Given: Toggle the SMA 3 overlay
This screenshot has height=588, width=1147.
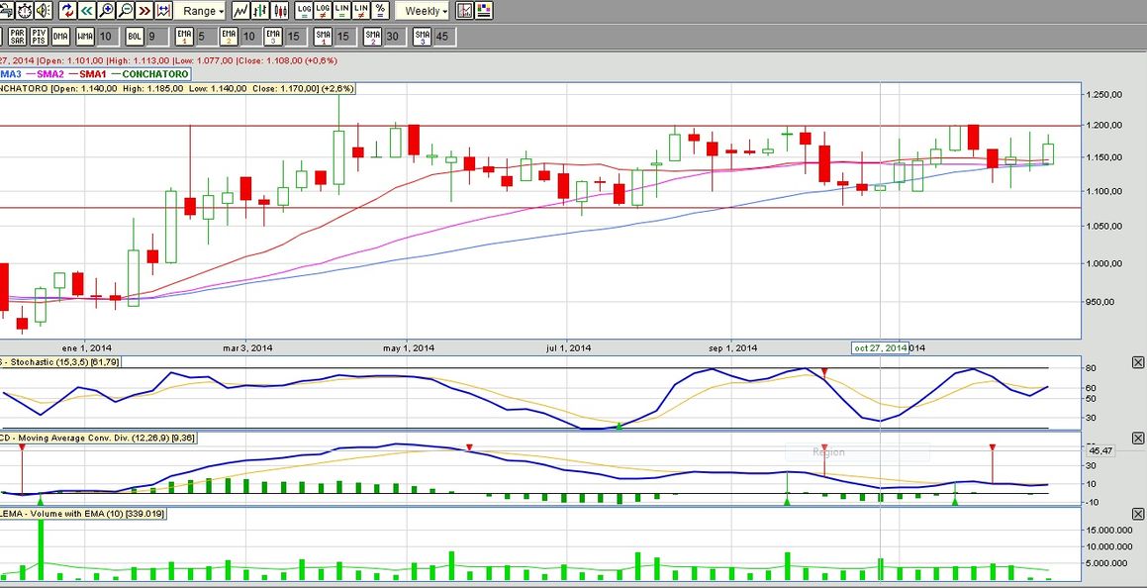Looking at the screenshot, I should [x=422, y=37].
